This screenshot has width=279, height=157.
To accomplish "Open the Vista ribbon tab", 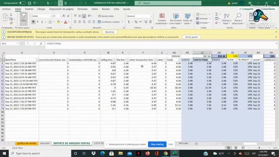I will click(x=116, y=9).
